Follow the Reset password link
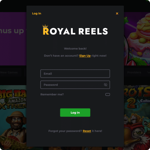 [87, 131]
